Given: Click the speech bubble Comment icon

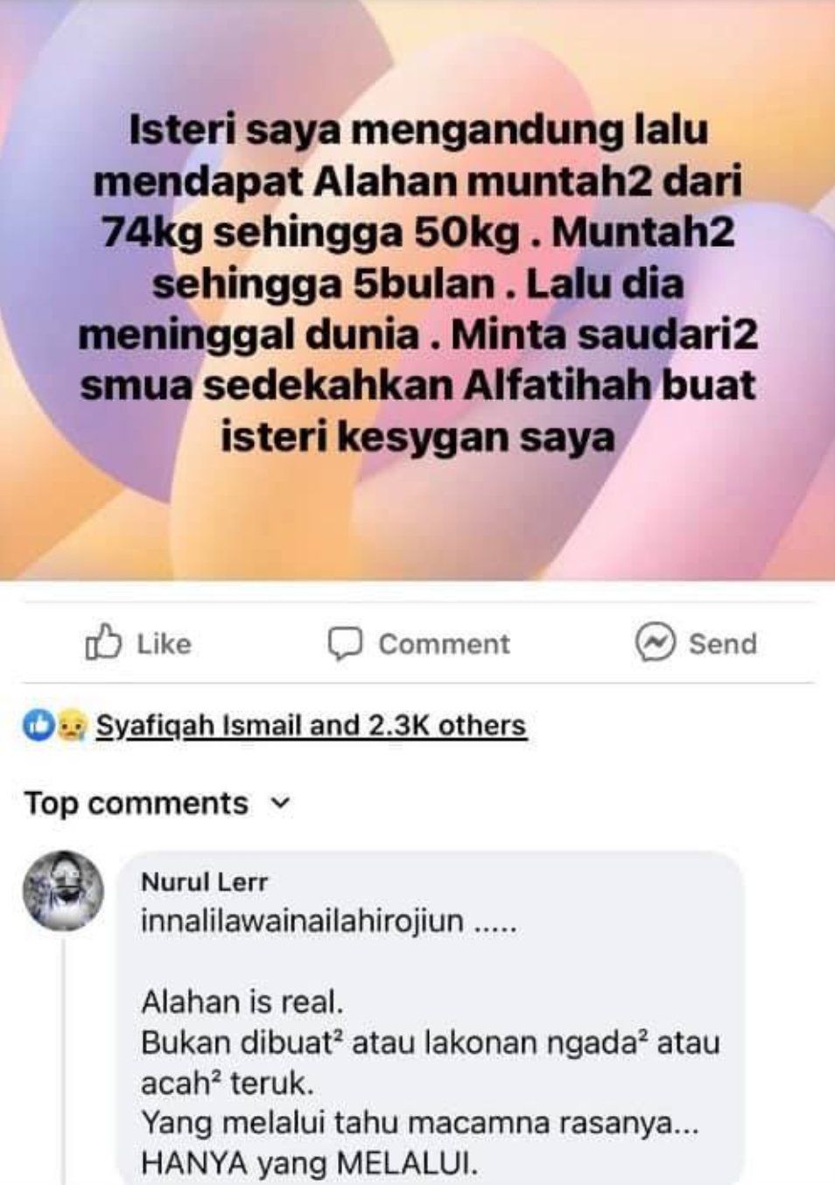Looking at the screenshot, I should click(x=345, y=643).
